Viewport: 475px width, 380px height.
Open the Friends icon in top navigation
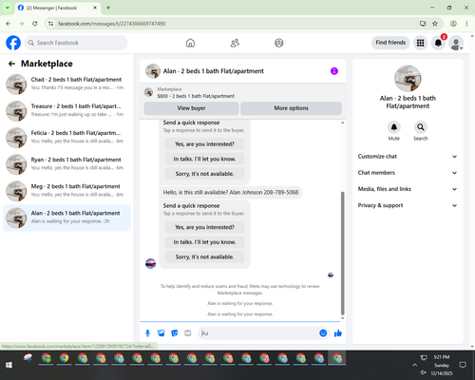(x=235, y=43)
